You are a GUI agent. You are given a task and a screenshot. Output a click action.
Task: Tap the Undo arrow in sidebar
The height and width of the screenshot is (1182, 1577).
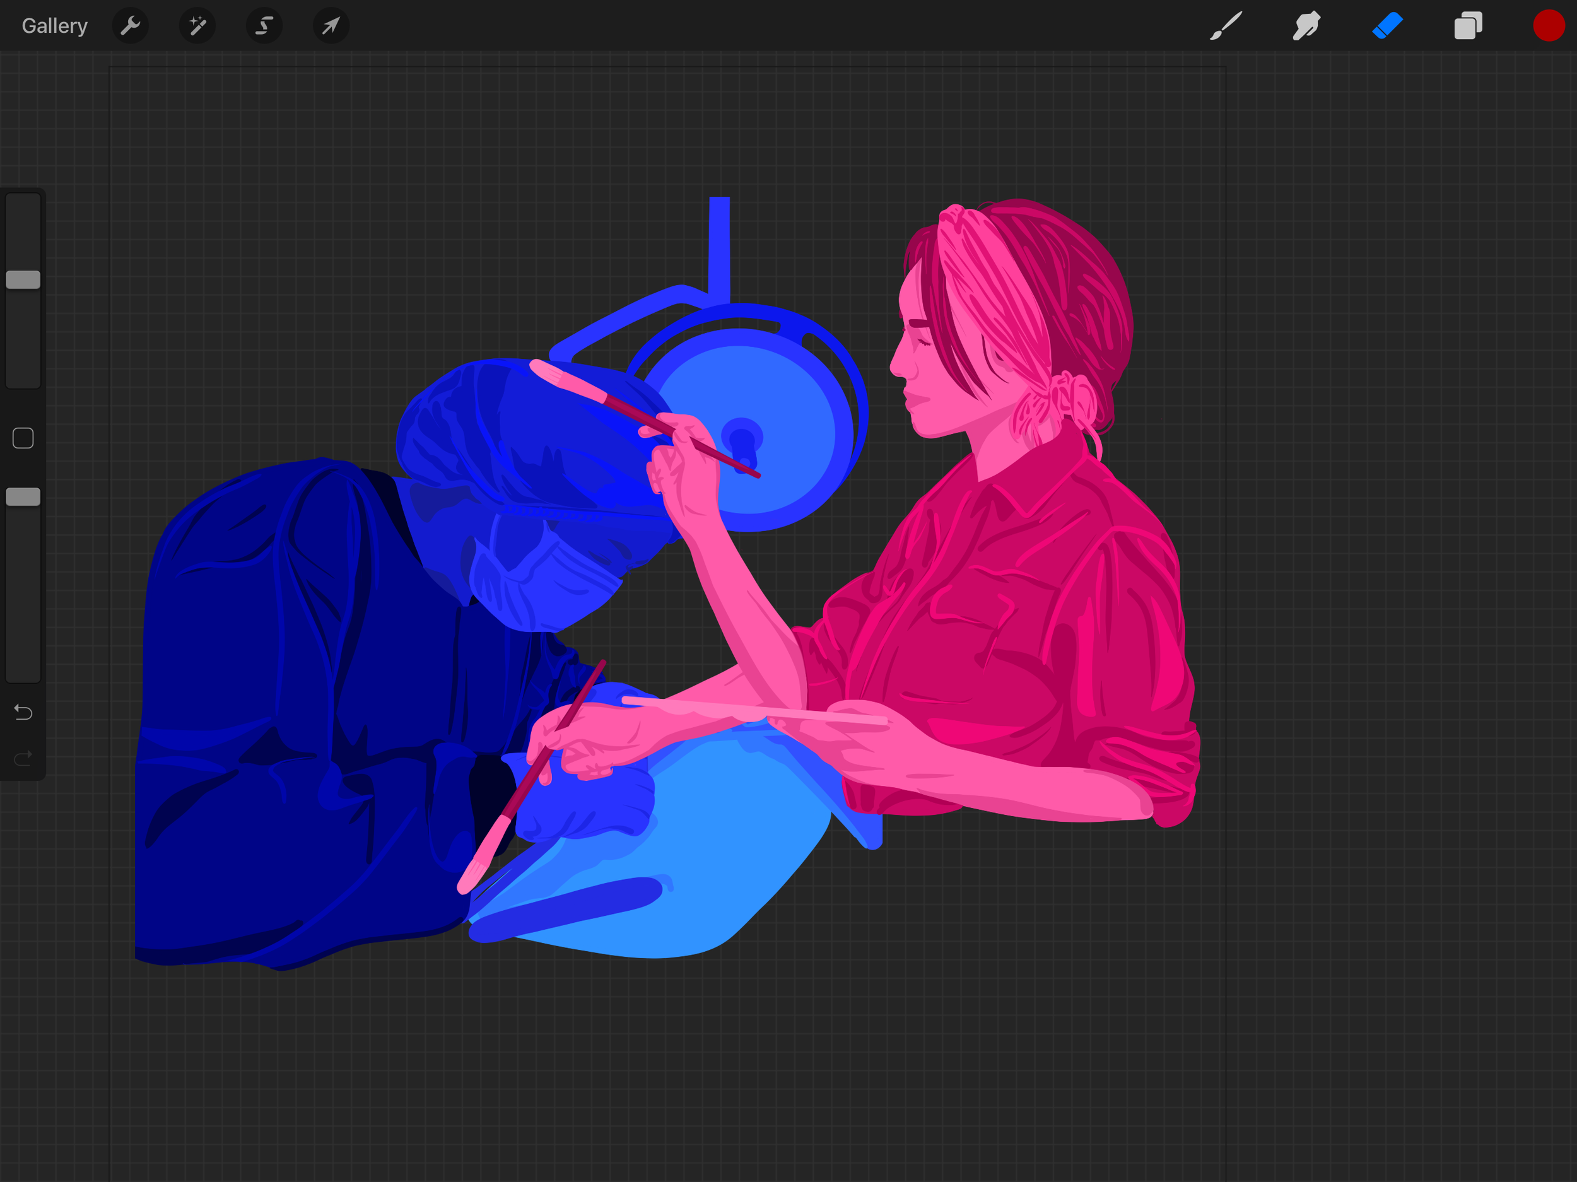pos(23,711)
